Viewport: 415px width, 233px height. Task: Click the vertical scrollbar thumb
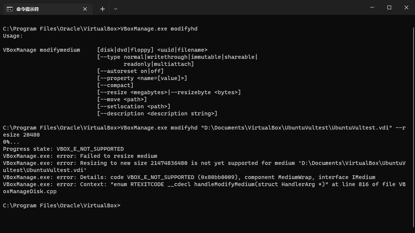[x=413, y=123]
